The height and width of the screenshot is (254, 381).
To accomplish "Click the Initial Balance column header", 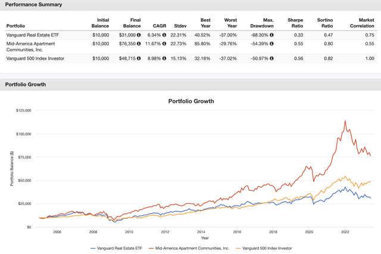I will tap(101, 23).
